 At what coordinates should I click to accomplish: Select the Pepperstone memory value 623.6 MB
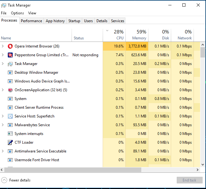pyautogui.click(x=139, y=55)
